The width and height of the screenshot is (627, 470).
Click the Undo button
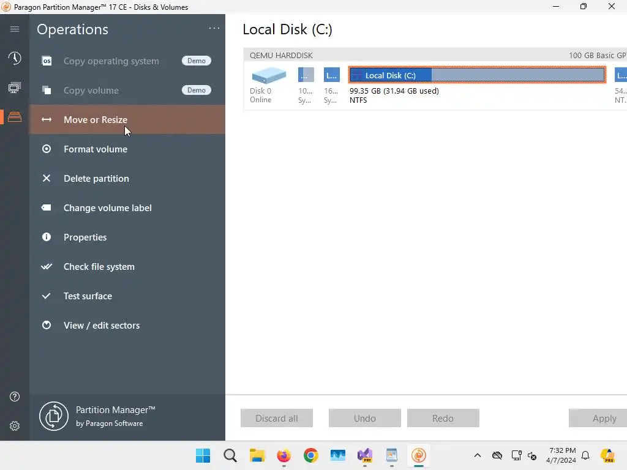[365, 418]
